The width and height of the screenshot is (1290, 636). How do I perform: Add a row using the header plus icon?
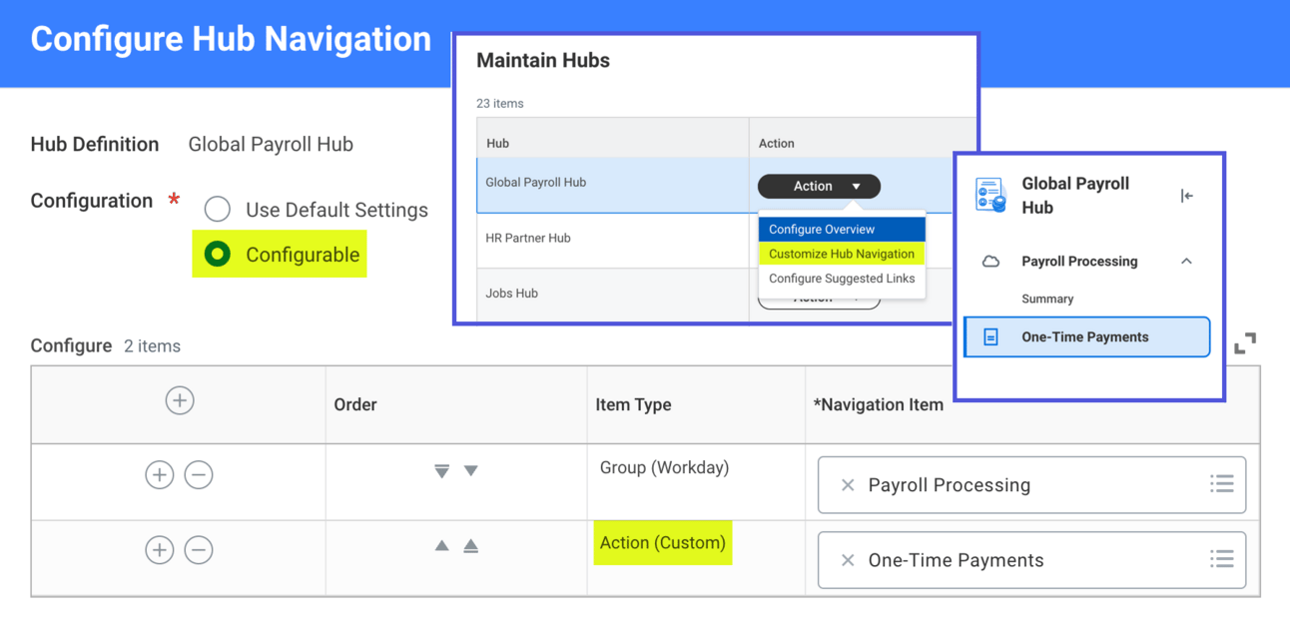180,400
